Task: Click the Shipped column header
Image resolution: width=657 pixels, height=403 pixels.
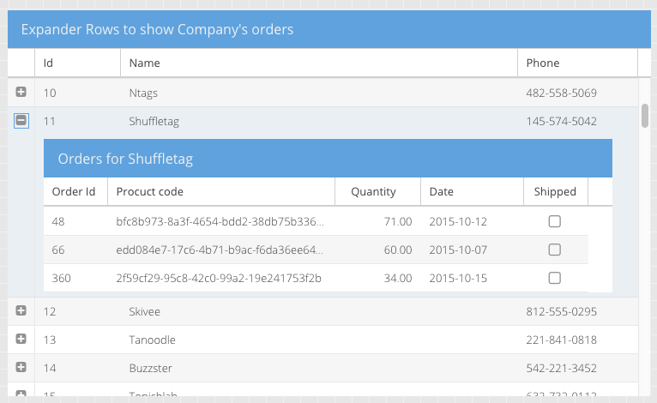Action: 555,192
